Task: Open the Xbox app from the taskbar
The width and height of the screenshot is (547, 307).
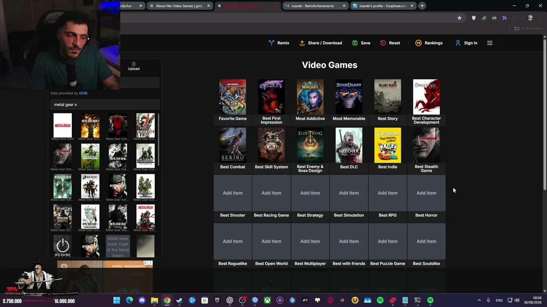Action: [x=267, y=301]
